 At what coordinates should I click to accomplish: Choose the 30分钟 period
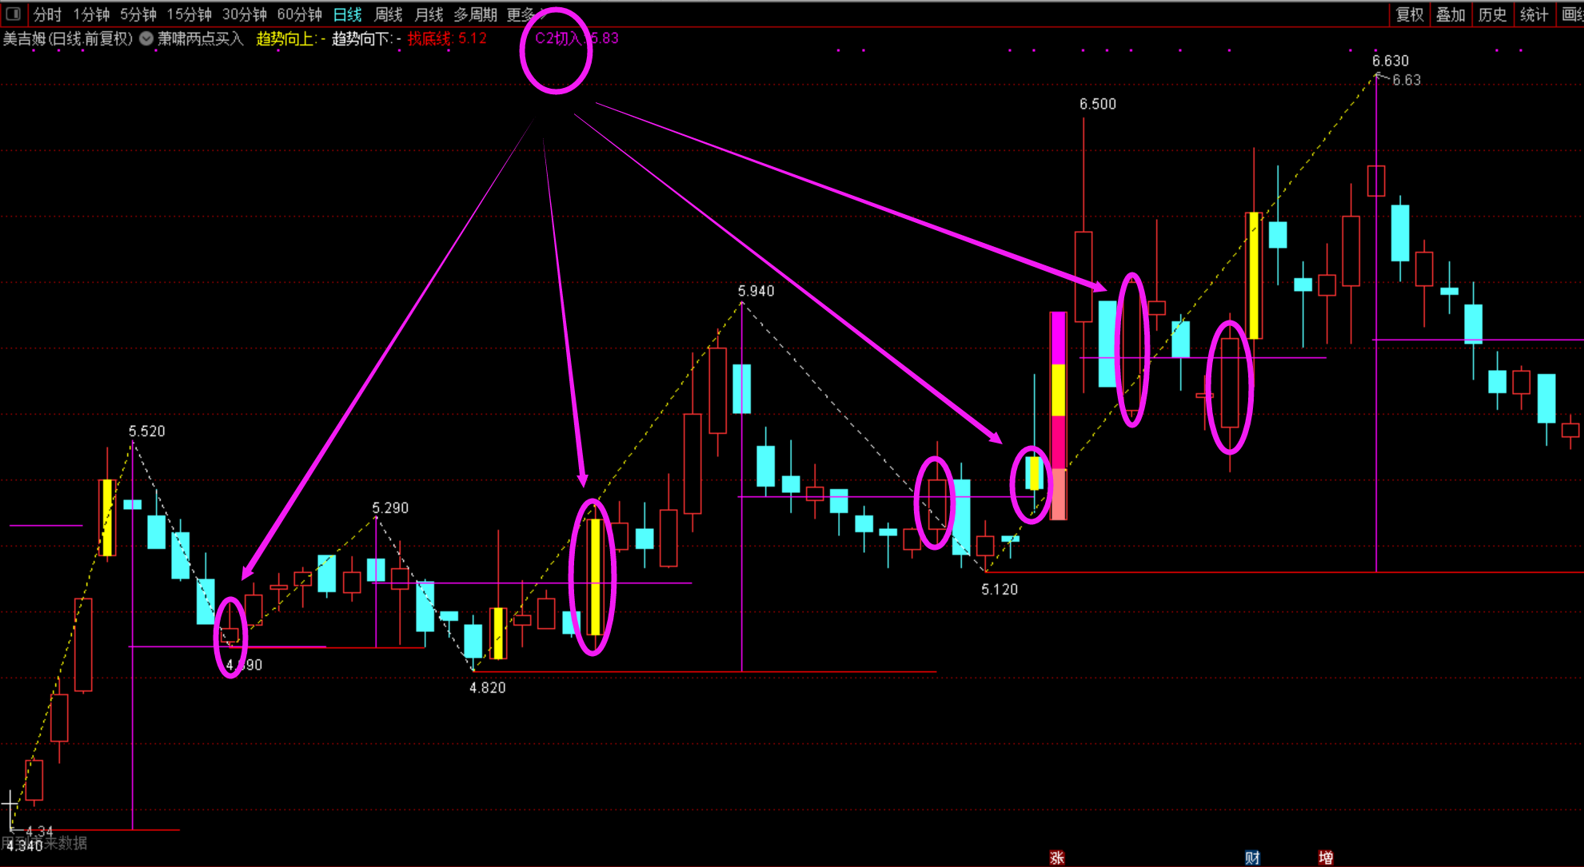[244, 14]
